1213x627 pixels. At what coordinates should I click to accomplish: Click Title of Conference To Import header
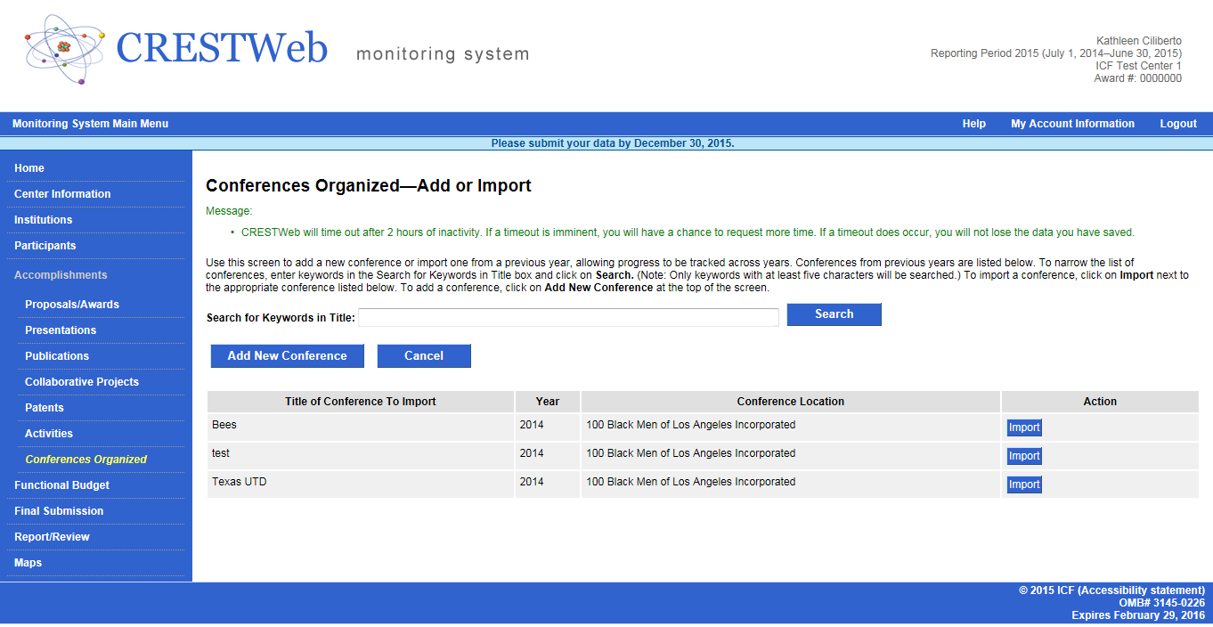pyautogui.click(x=361, y=402)
